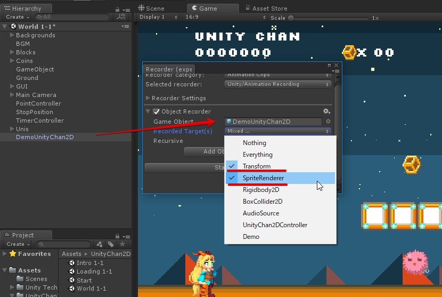This screenshot has width=442, height=297.
Task: Choose UnityChan2DController in the targets list
Action: (x=280, y=225)
